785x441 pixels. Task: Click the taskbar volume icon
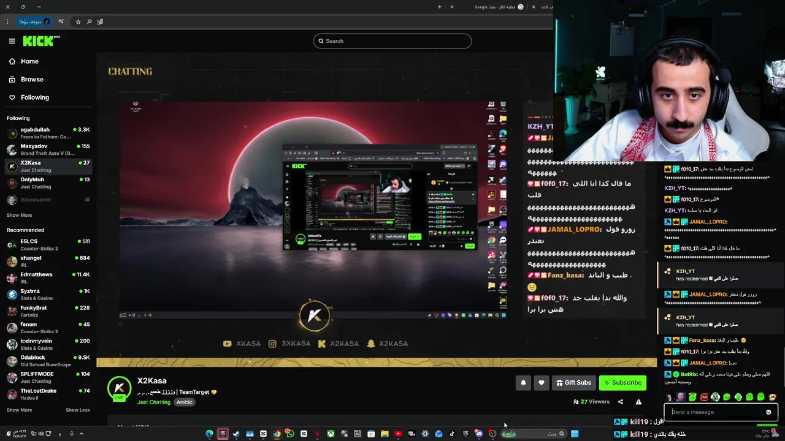click(x=40, y=434)
